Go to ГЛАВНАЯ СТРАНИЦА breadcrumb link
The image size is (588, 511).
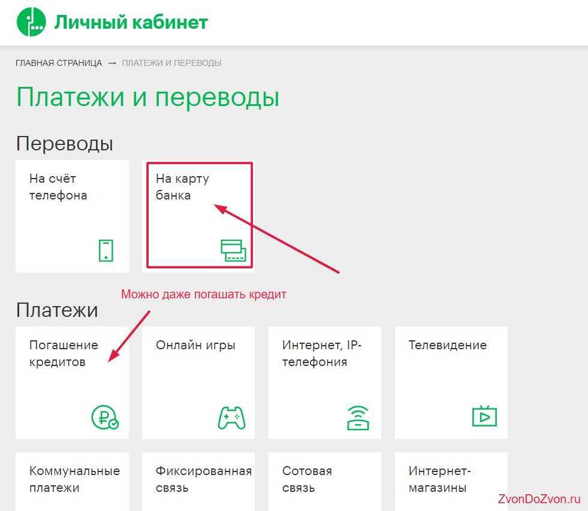click(x=59, y=63)
